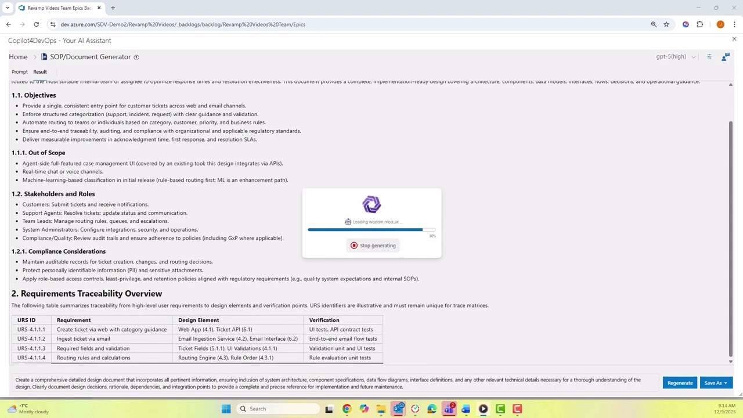743x418 pixels.
Task: Click the '1.2. Stakeholders and Roles' heading
Action: point(53,194)
